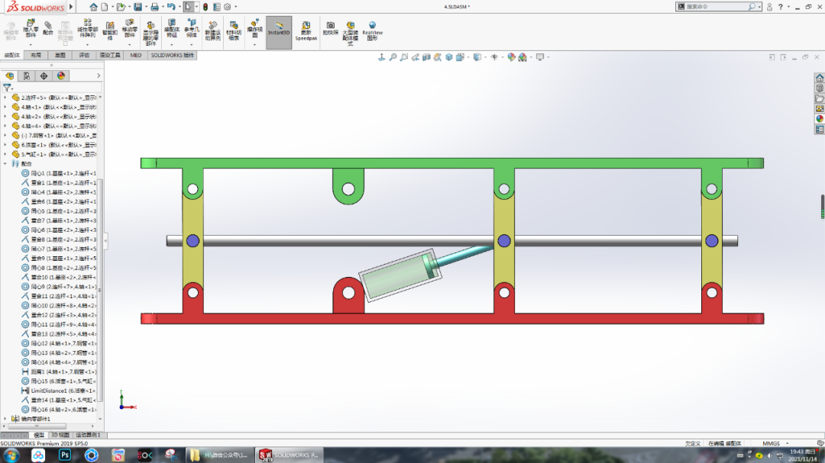Click the Update Speedpak icon

coord(305,32)
